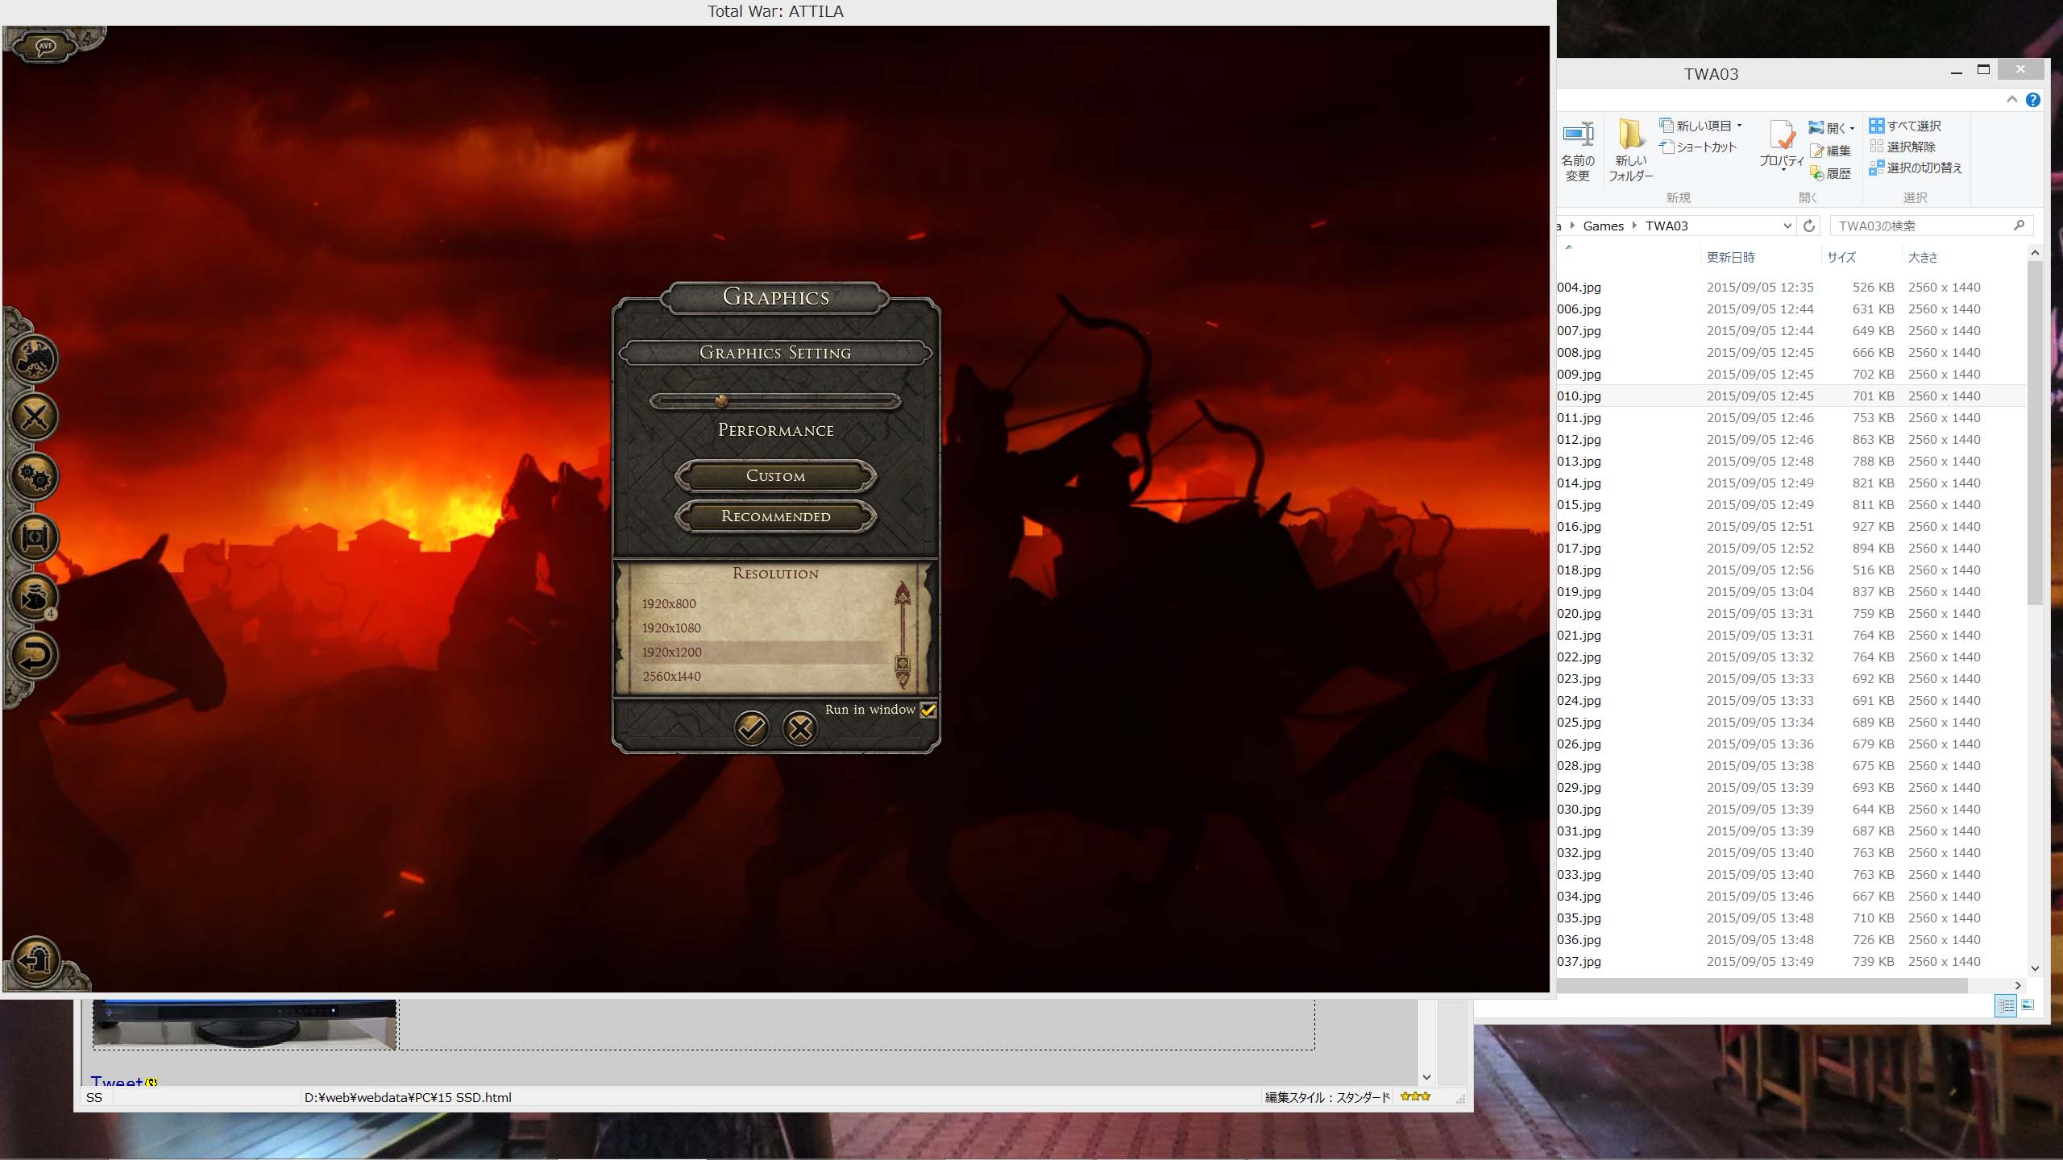The height and width of the screenshot is (1160, 2063).
Task: Open the downloads sack icon with badge 4
Action: tap(34, 597)
